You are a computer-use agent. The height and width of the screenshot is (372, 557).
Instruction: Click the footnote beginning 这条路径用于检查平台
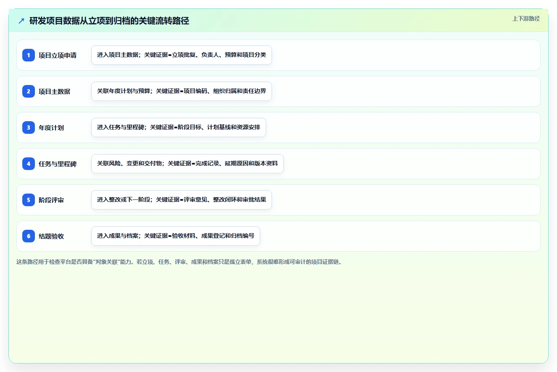[x=179, y=262]
